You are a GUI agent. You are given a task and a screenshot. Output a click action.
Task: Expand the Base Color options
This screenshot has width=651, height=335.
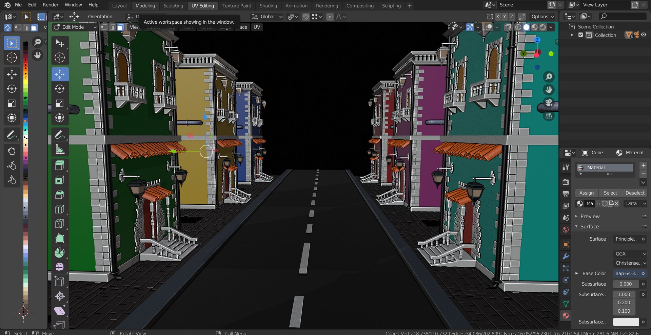(x=577, y=273)
